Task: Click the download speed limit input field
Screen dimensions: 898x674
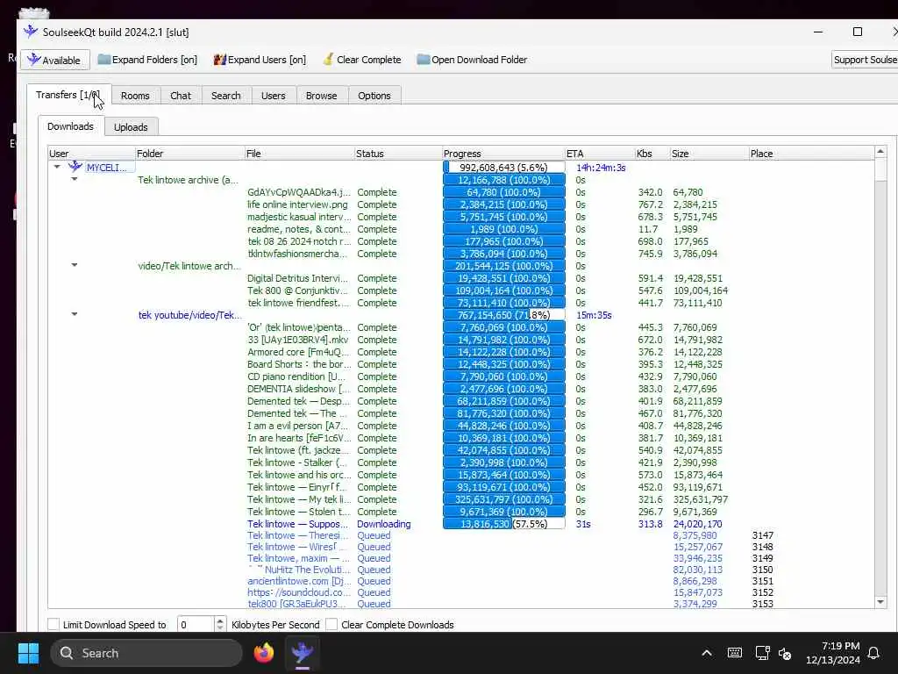Action: 196,625
